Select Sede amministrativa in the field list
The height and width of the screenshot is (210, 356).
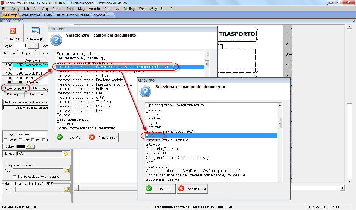pyautogui.click(x=212, y=179)
